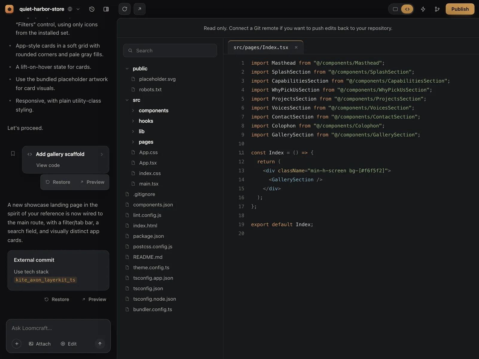The height and width of the screenshot is (359, 479).
Task: Click the Attach image button
Action: (40, 344)
